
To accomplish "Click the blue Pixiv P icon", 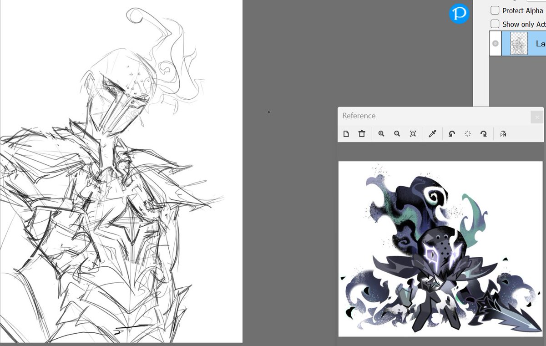I will pyautogui.click(x=459, y=14).
